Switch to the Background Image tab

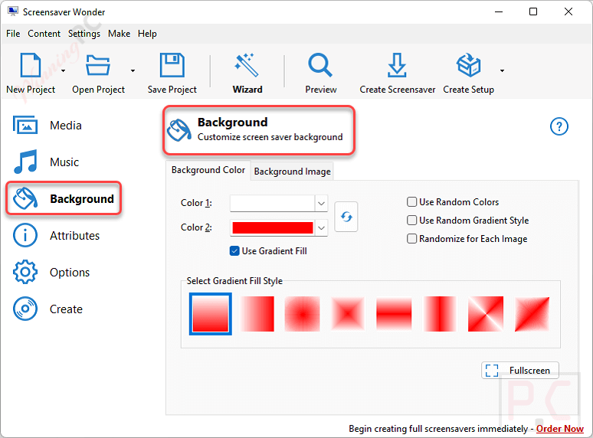tap(292, 172)
